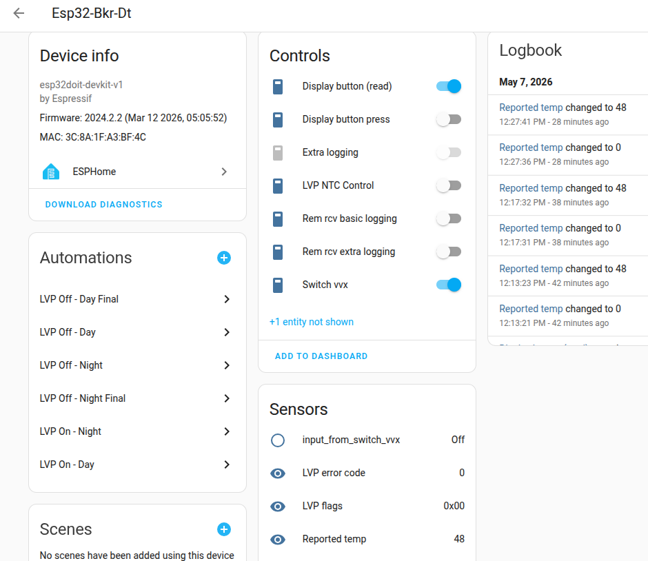Go back using the arrow icon
This screenshot has width=648, height=561.
point(19,13)
